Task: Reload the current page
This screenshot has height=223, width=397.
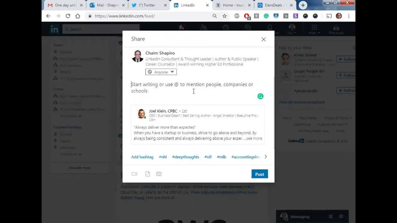Action: [68, 16]
